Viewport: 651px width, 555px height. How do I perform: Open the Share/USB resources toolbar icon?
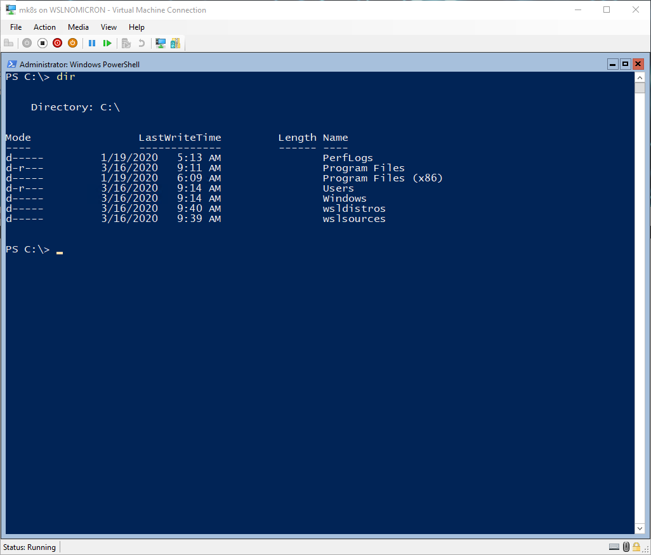(175, 43)
